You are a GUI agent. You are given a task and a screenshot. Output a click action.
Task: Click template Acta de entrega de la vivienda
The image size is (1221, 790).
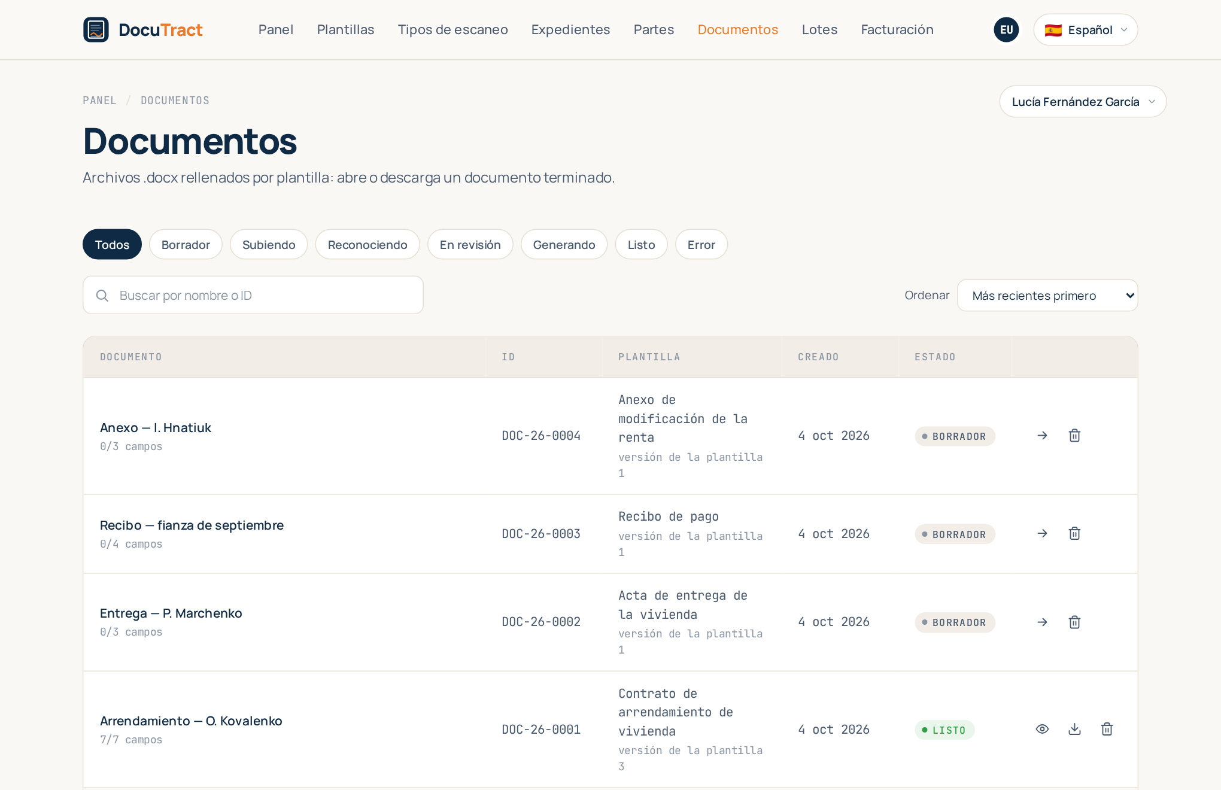click(x=683, y=605)
